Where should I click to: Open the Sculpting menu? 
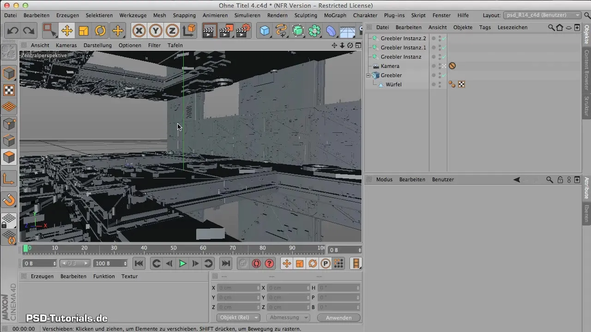(306, 15)
